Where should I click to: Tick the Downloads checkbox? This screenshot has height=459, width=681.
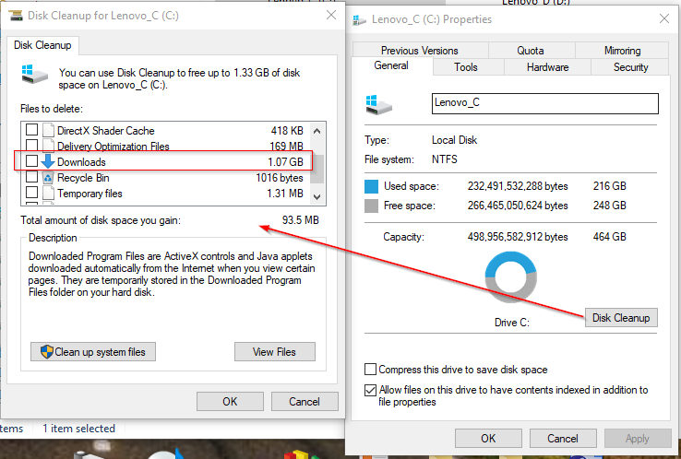tap(31, 161)
